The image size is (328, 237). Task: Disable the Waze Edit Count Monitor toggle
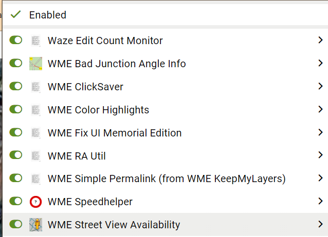pos(16,40)
